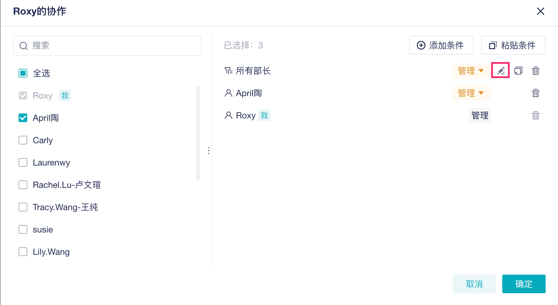Check the Carly checkbox
Viewport: 558px width, 305px height.
click(x=23, y=140)
